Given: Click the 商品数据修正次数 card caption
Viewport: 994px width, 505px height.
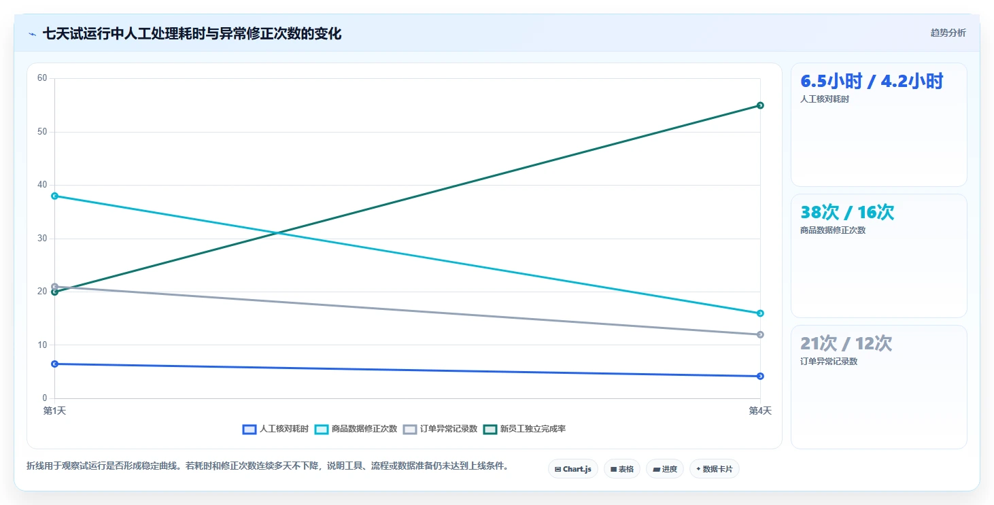Looking at the screenshot, I should [833, 230].
